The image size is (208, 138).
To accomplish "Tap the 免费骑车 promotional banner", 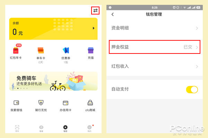I will click(x=53, y=81).
